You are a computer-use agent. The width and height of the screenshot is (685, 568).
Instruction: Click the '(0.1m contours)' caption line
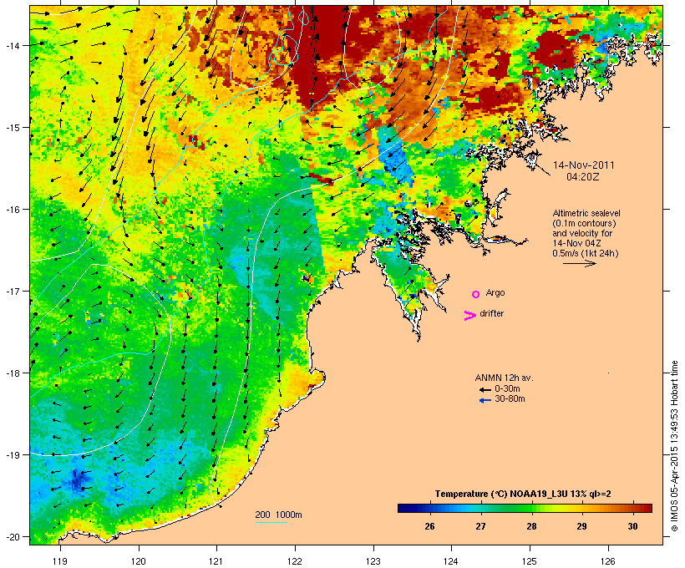(x=584, y=223)
